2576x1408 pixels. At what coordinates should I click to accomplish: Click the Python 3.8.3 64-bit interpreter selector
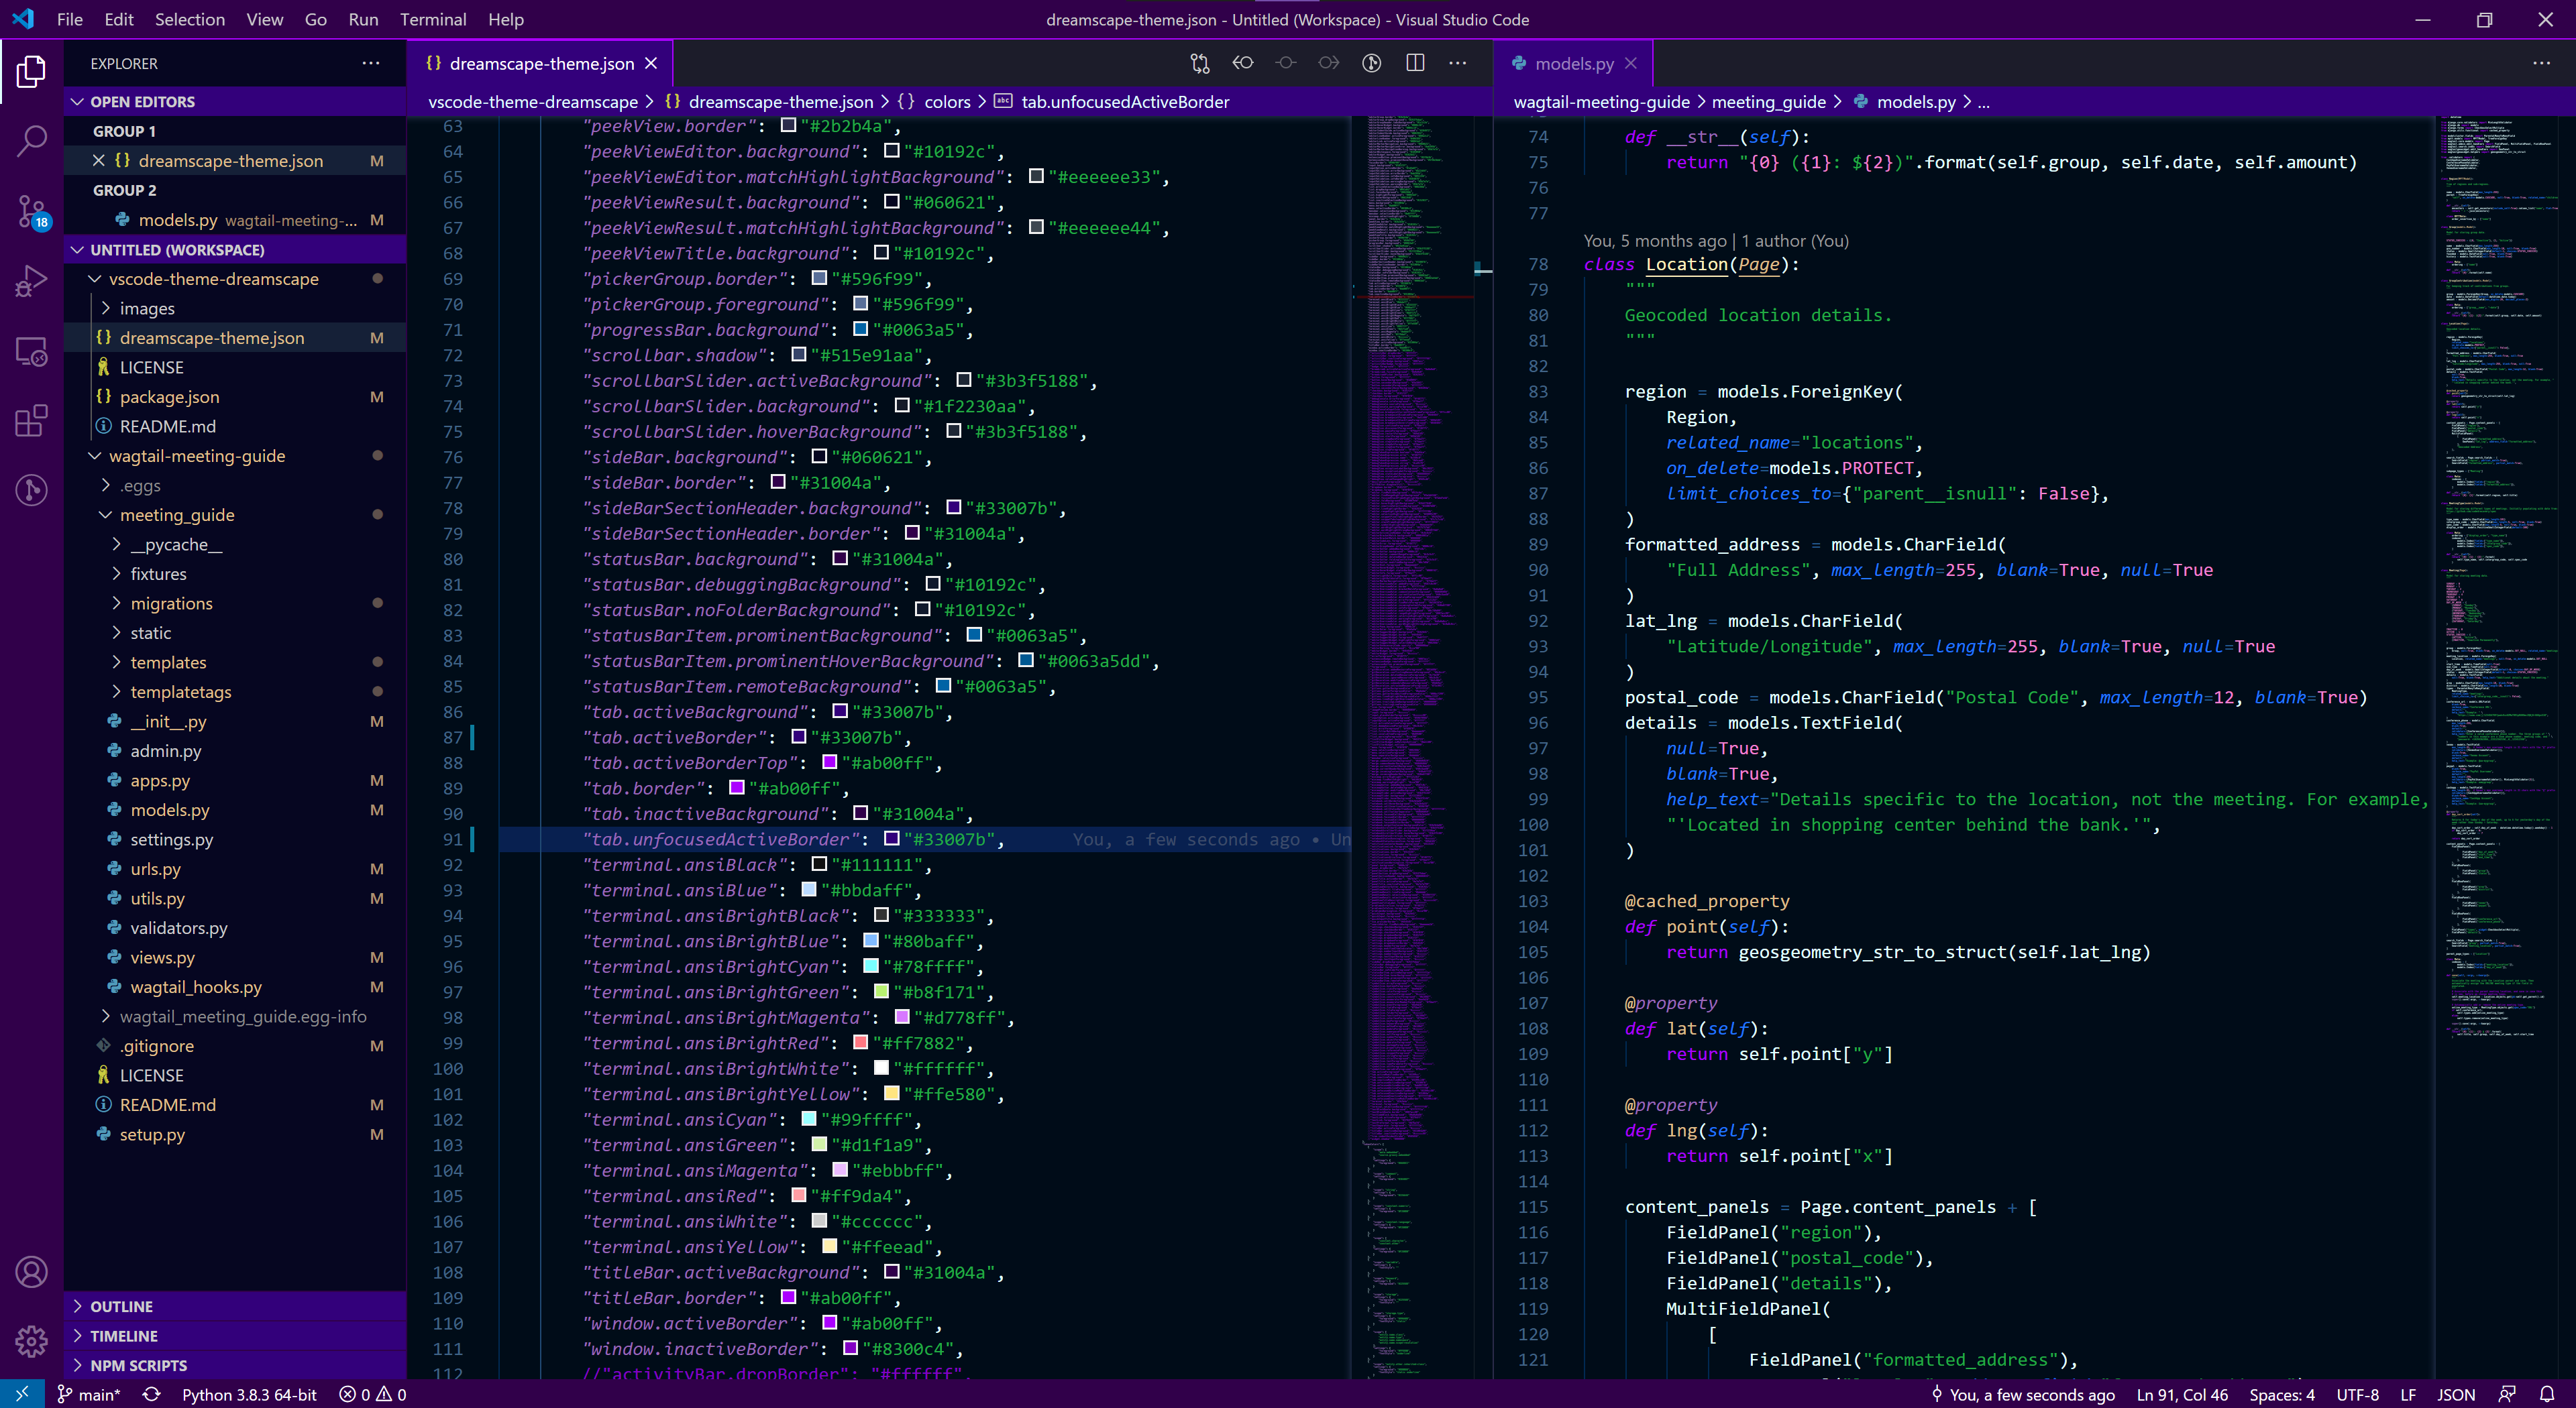(x=249, y=1394)
